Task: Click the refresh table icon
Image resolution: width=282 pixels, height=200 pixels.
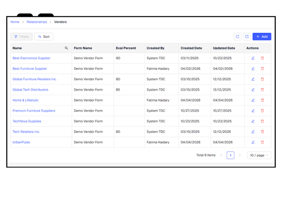Action: point(238,36)
